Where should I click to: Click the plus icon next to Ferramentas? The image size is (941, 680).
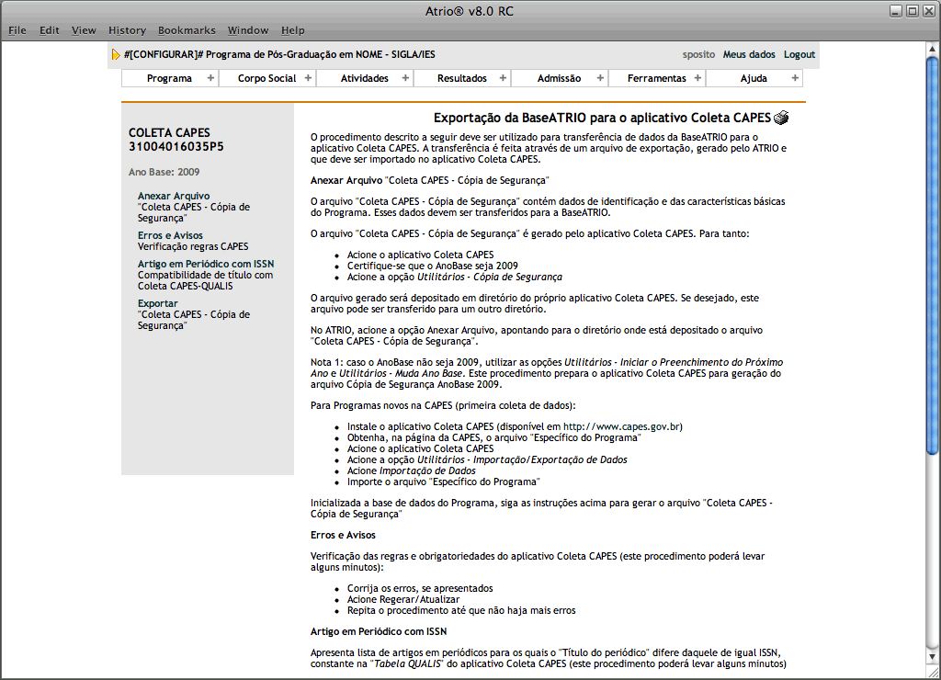pyautogui.click(x=697, y=78)
